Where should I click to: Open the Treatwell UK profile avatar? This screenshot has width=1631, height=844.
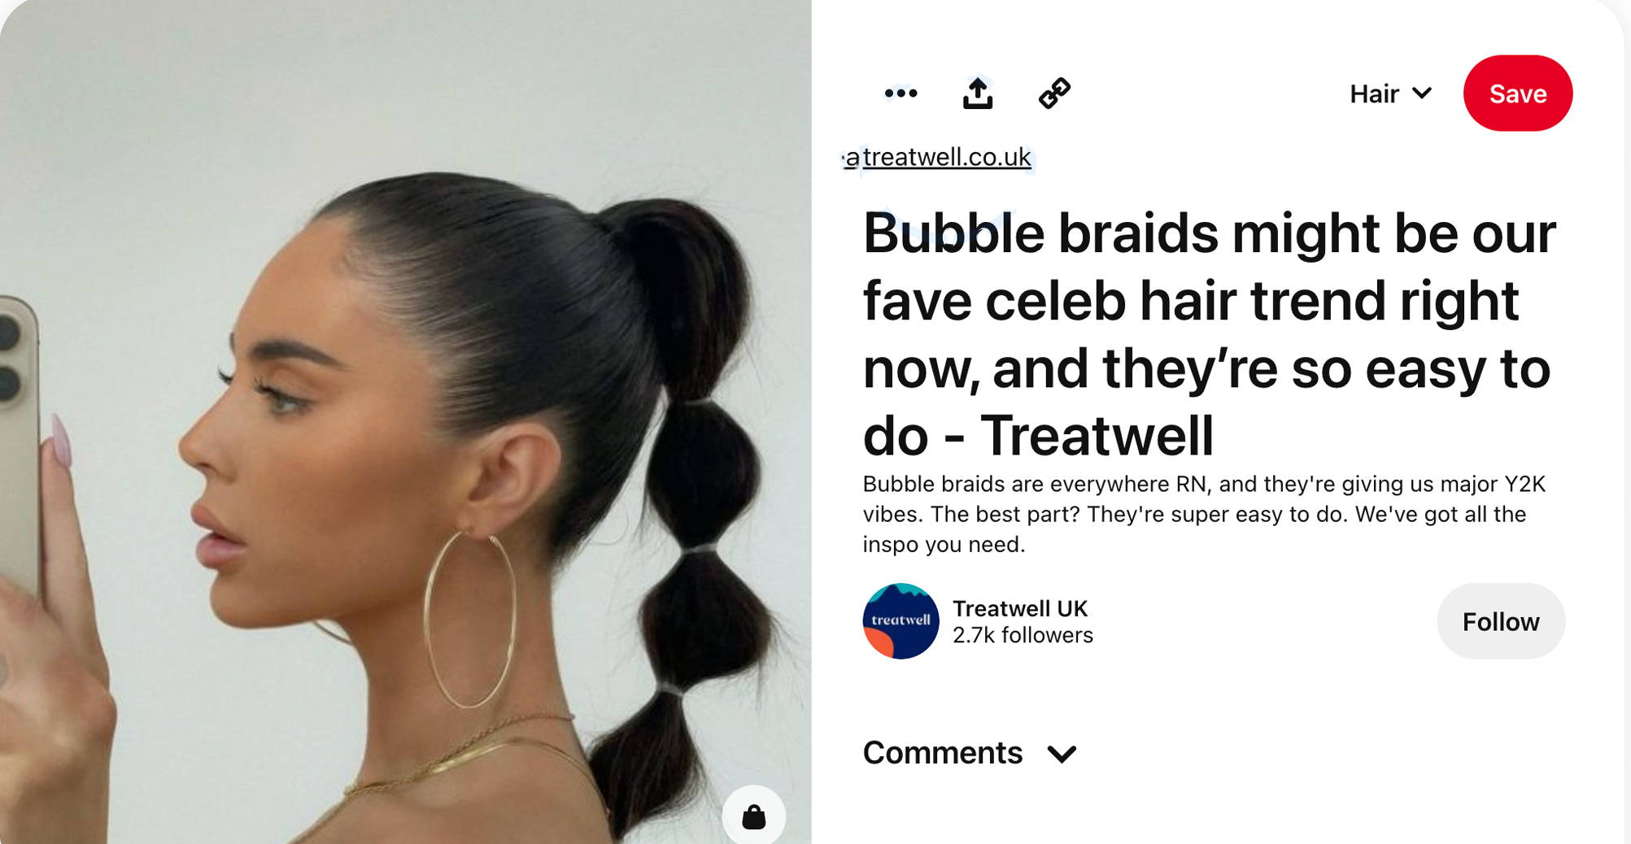click(x=901, y=621)
